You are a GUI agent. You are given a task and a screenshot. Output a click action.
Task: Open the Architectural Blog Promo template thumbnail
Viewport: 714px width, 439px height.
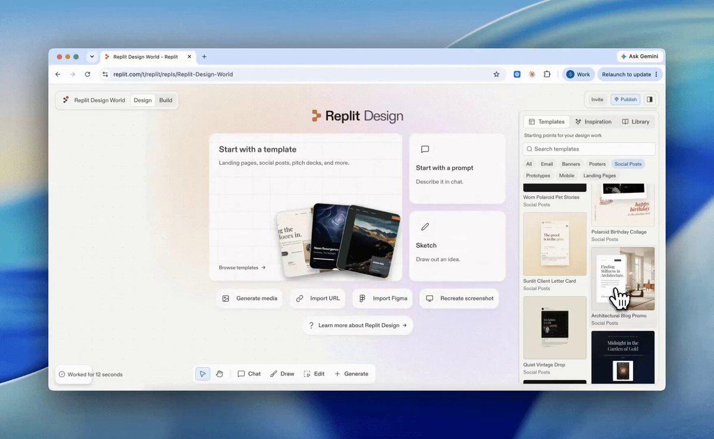[x=623, y=278]
